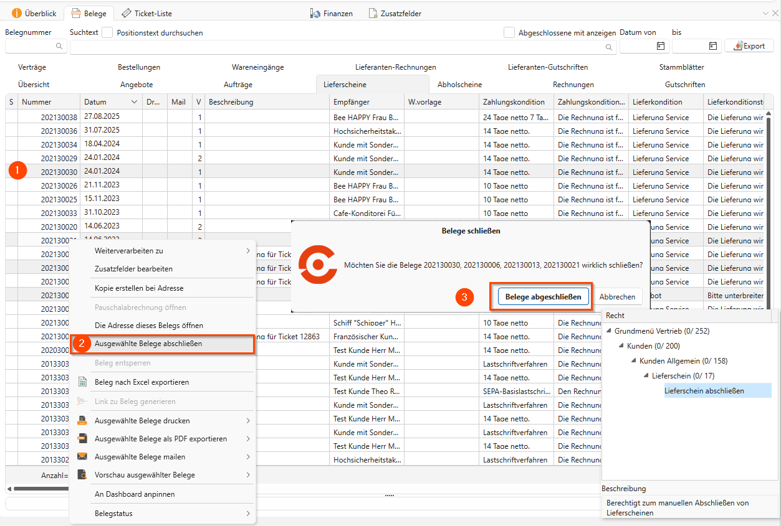Toggle Abgeschlossene mit anzeigen checkbox
Image resolution: width=781 pixels, height=526 pixels.
coord(509,32)
